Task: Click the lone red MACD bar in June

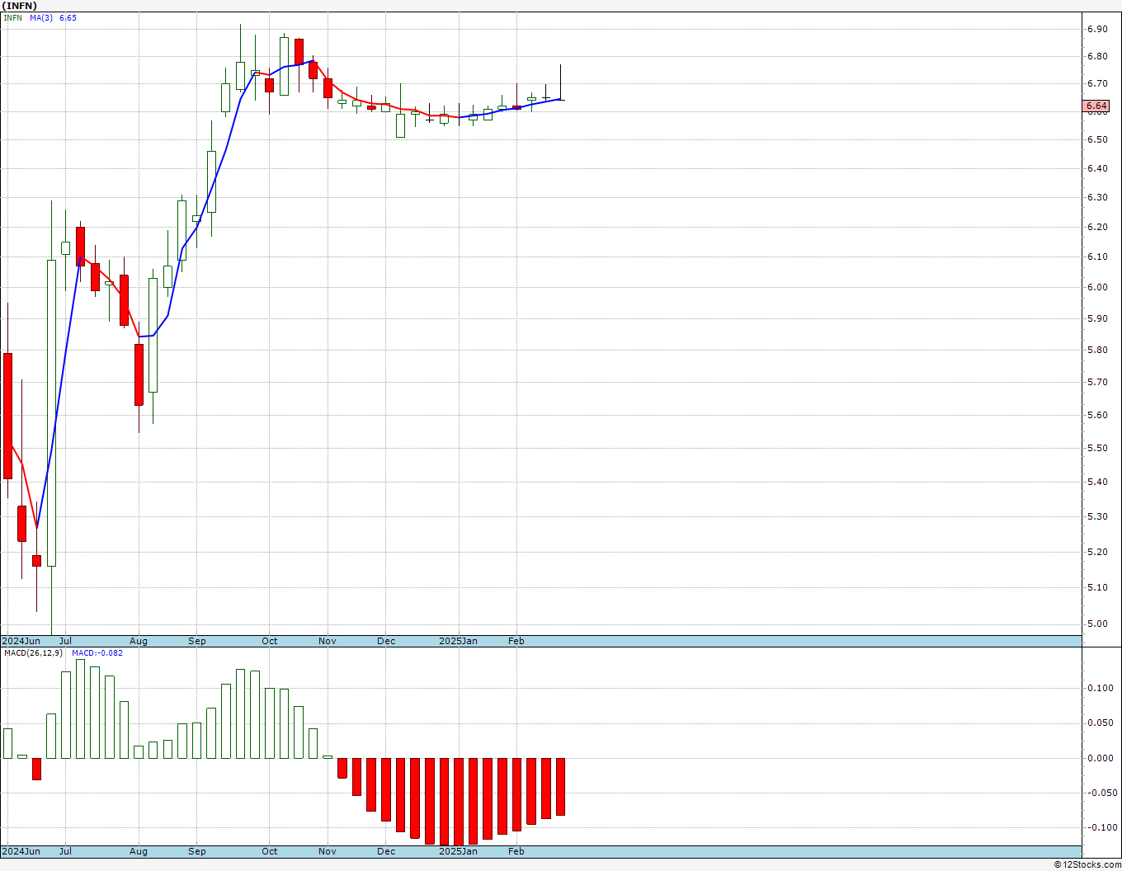Action: [x=36, y=769]
